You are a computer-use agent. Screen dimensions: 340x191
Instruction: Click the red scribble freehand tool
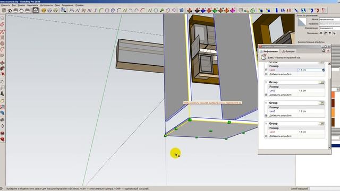click(x=2, y=32)
